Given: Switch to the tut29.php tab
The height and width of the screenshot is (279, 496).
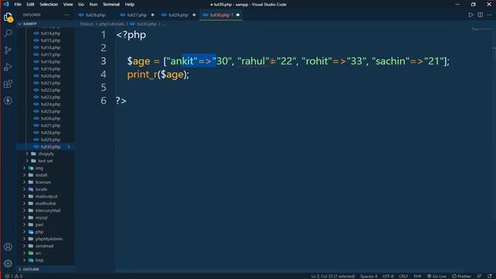Looking at the screenshot, I should click(x=178, y=15).
